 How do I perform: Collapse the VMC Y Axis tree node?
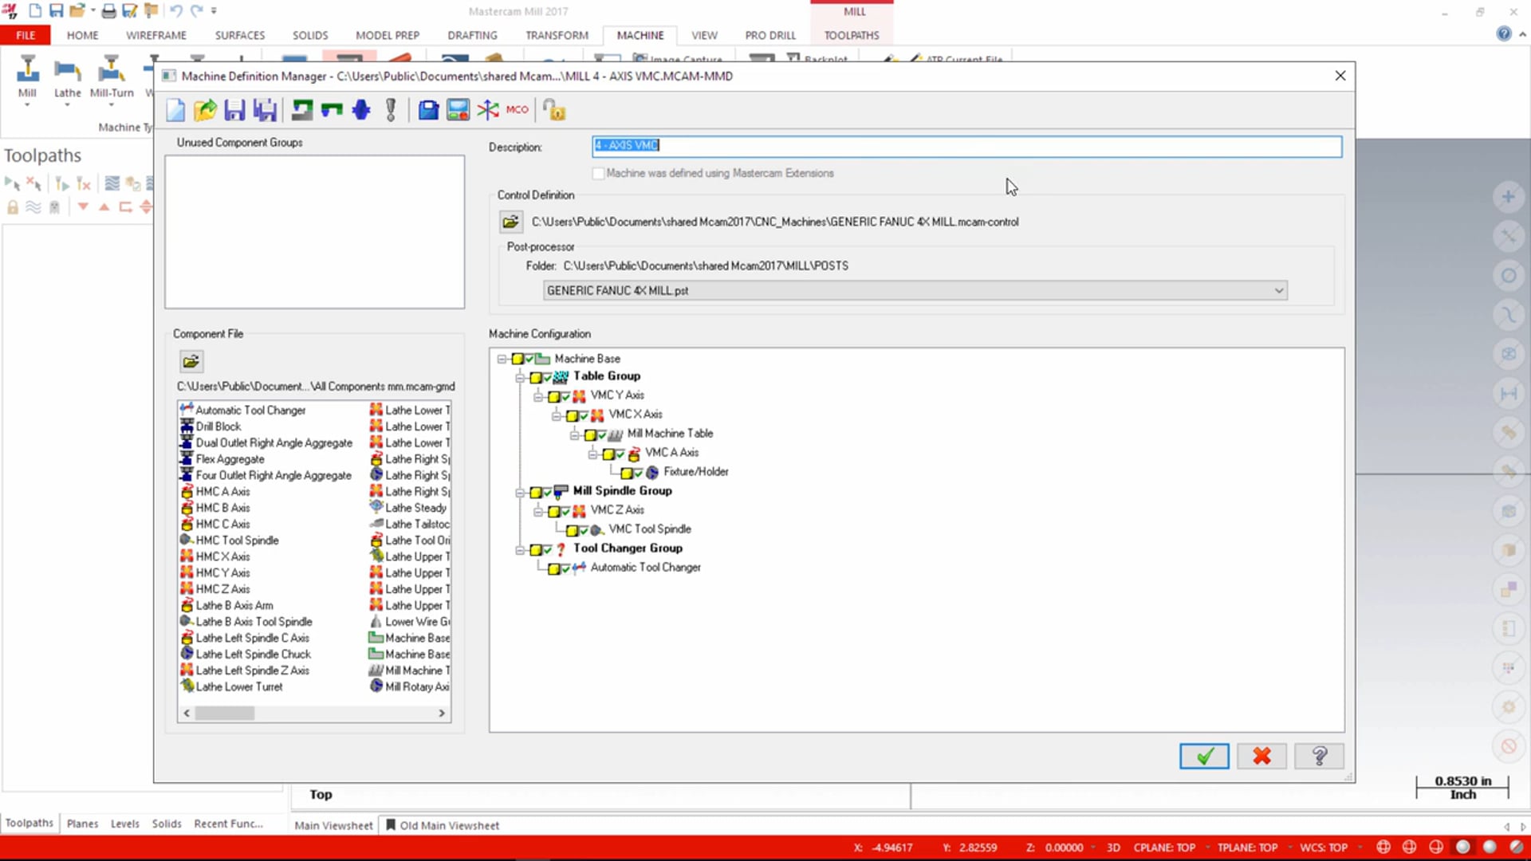click(x=538, y=396)
